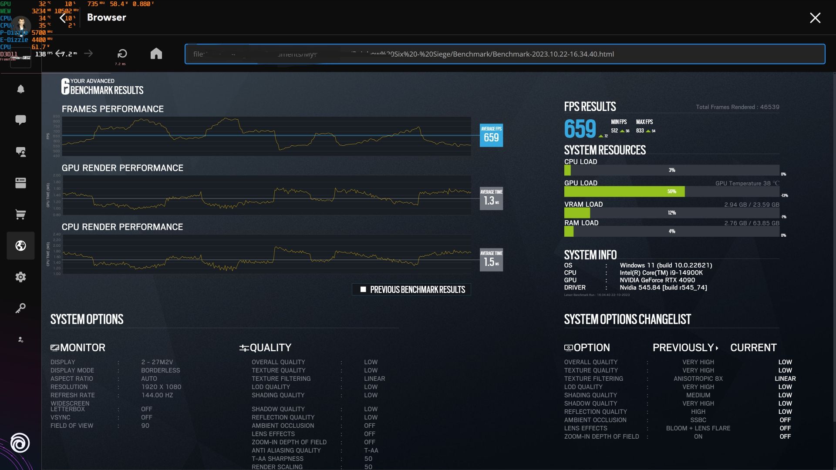Screen dimensions: 836x470
Task: Click the display value 2 - 27M2V
Action: [157, 362]
